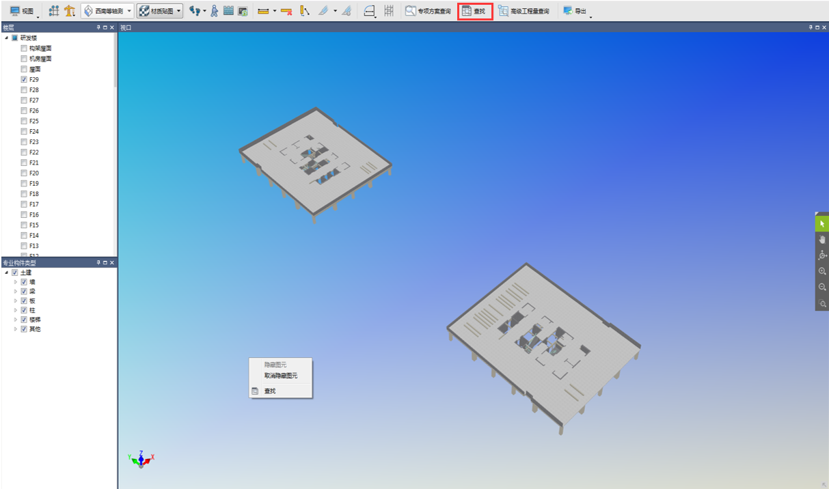Check the 屋面 floor checkbox
Image resolution: width=829 pixels, height=489 pixels.
25,69
